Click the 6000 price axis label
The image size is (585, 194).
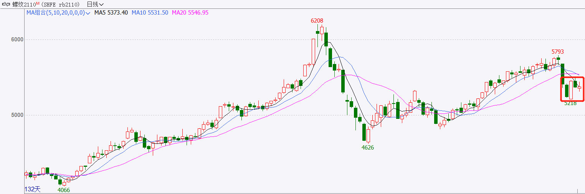click(17, 39)
